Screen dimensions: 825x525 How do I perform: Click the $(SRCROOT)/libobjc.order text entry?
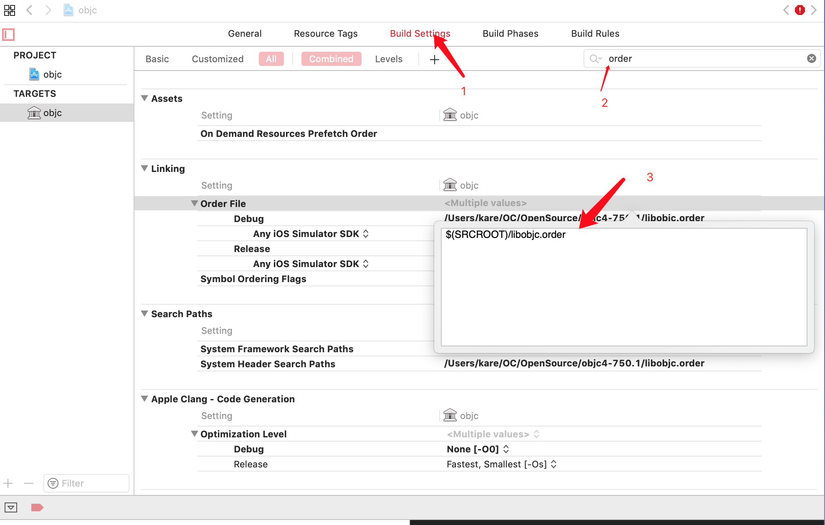click(505, 235)
